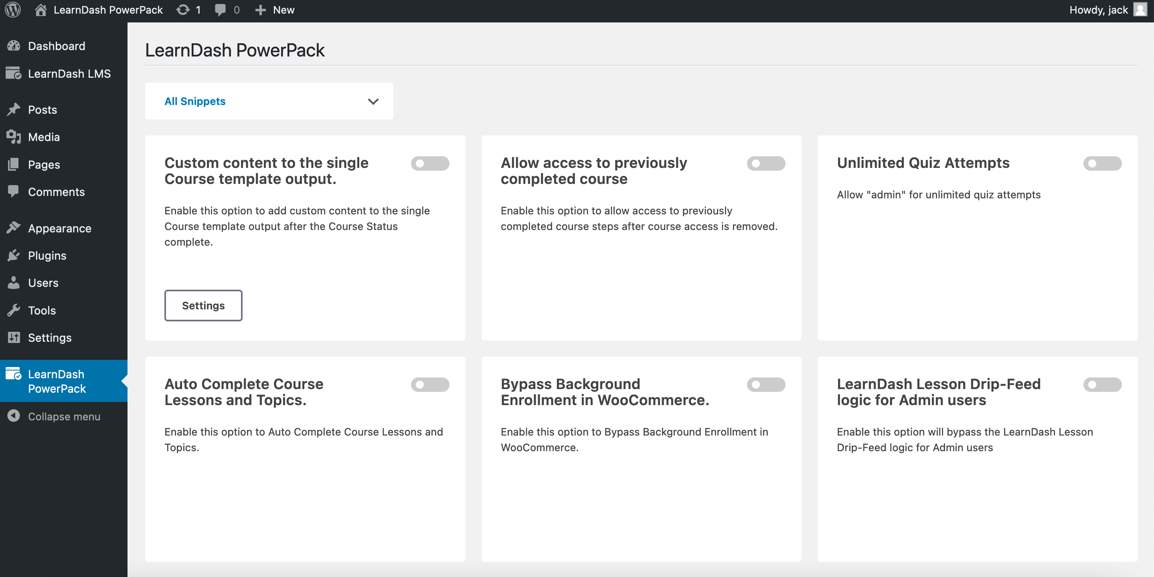Screen dimensions: 1154x577
Task: Click "Custom content to the single Course template output." heading
Action: coord(266,171)
